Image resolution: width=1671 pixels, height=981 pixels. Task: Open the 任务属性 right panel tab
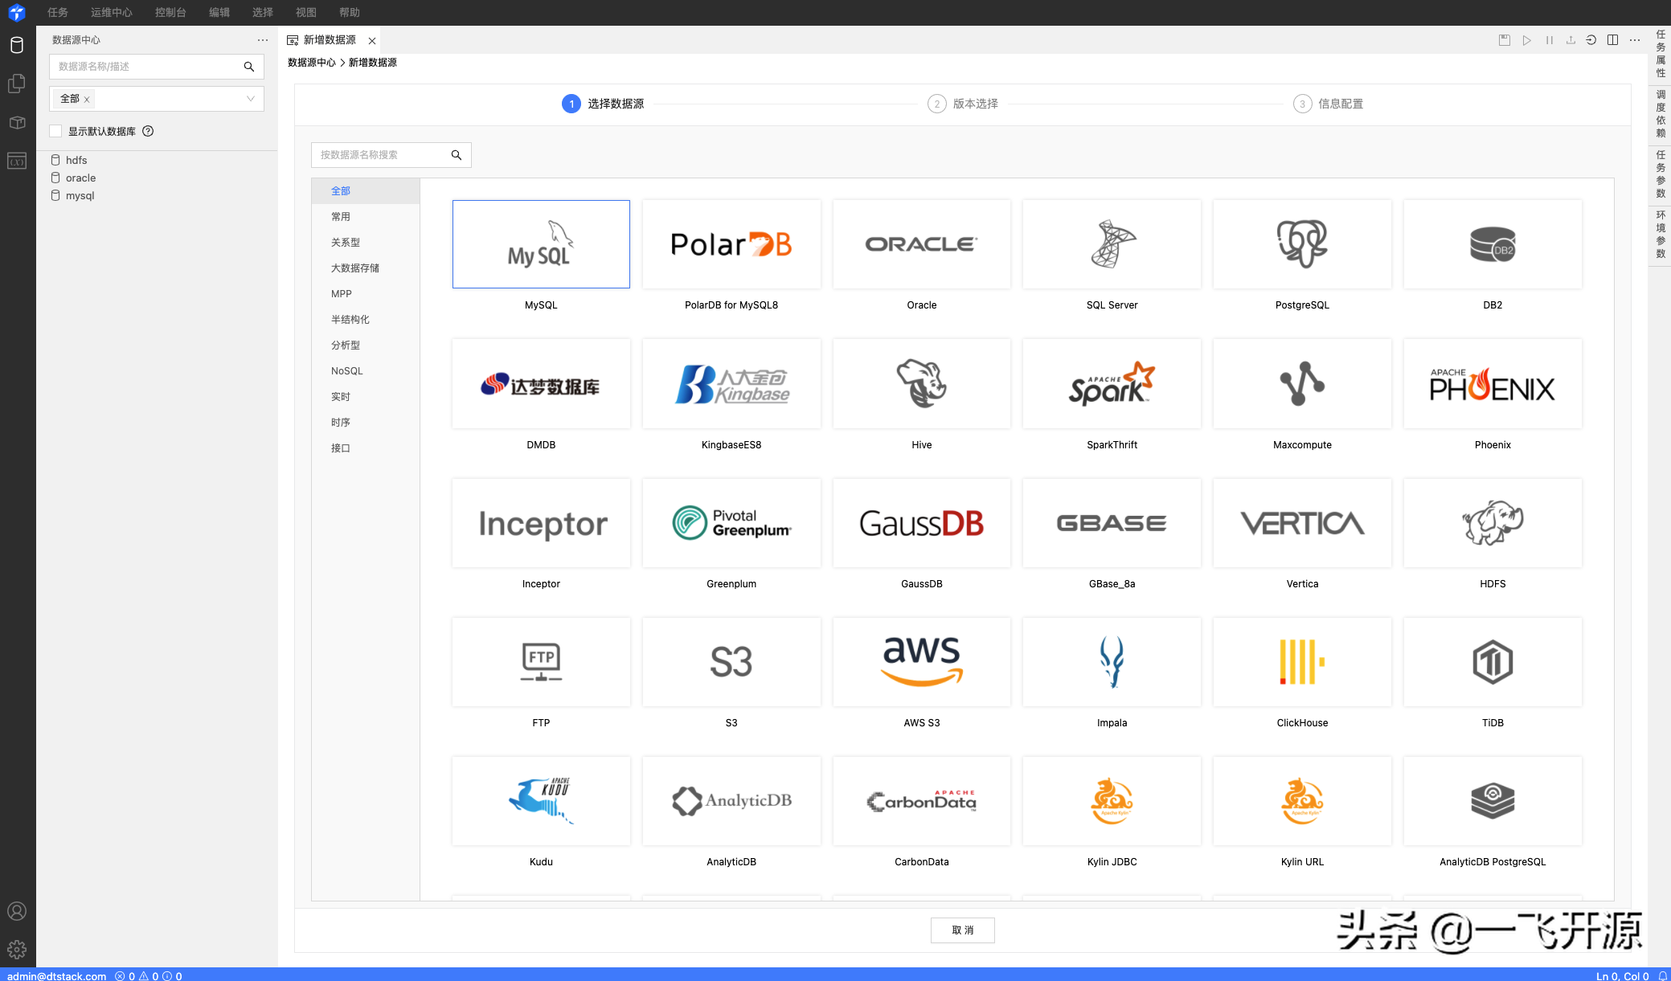click(x=1661, y=54)
